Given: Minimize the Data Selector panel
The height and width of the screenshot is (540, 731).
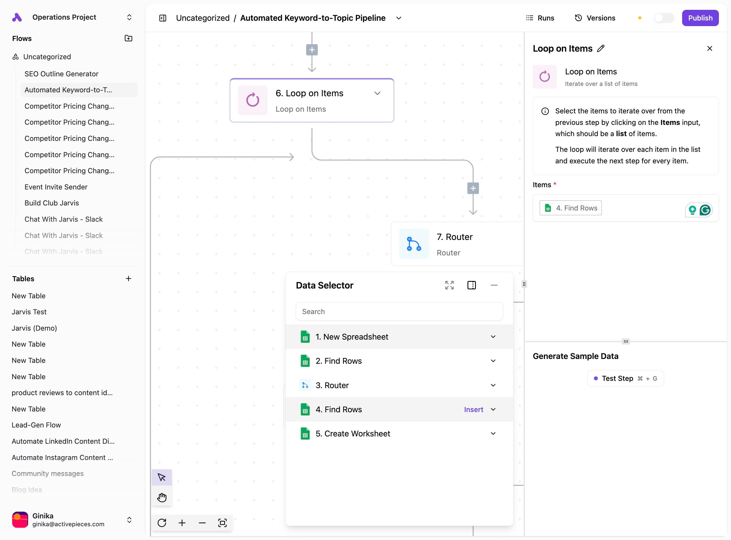Looking at the screenshot, I should [494, 285].
